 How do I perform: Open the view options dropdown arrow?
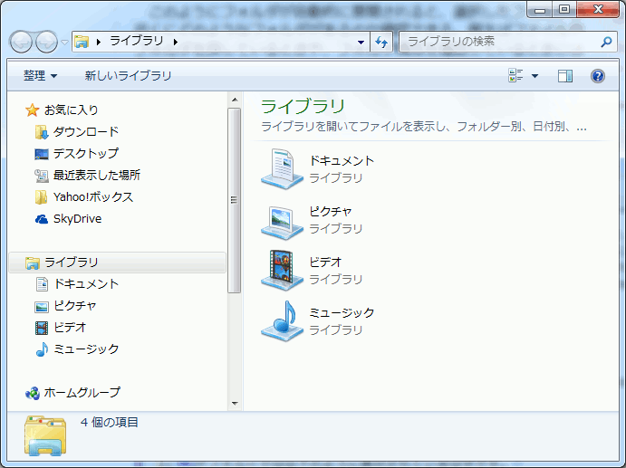coord(535,76)
